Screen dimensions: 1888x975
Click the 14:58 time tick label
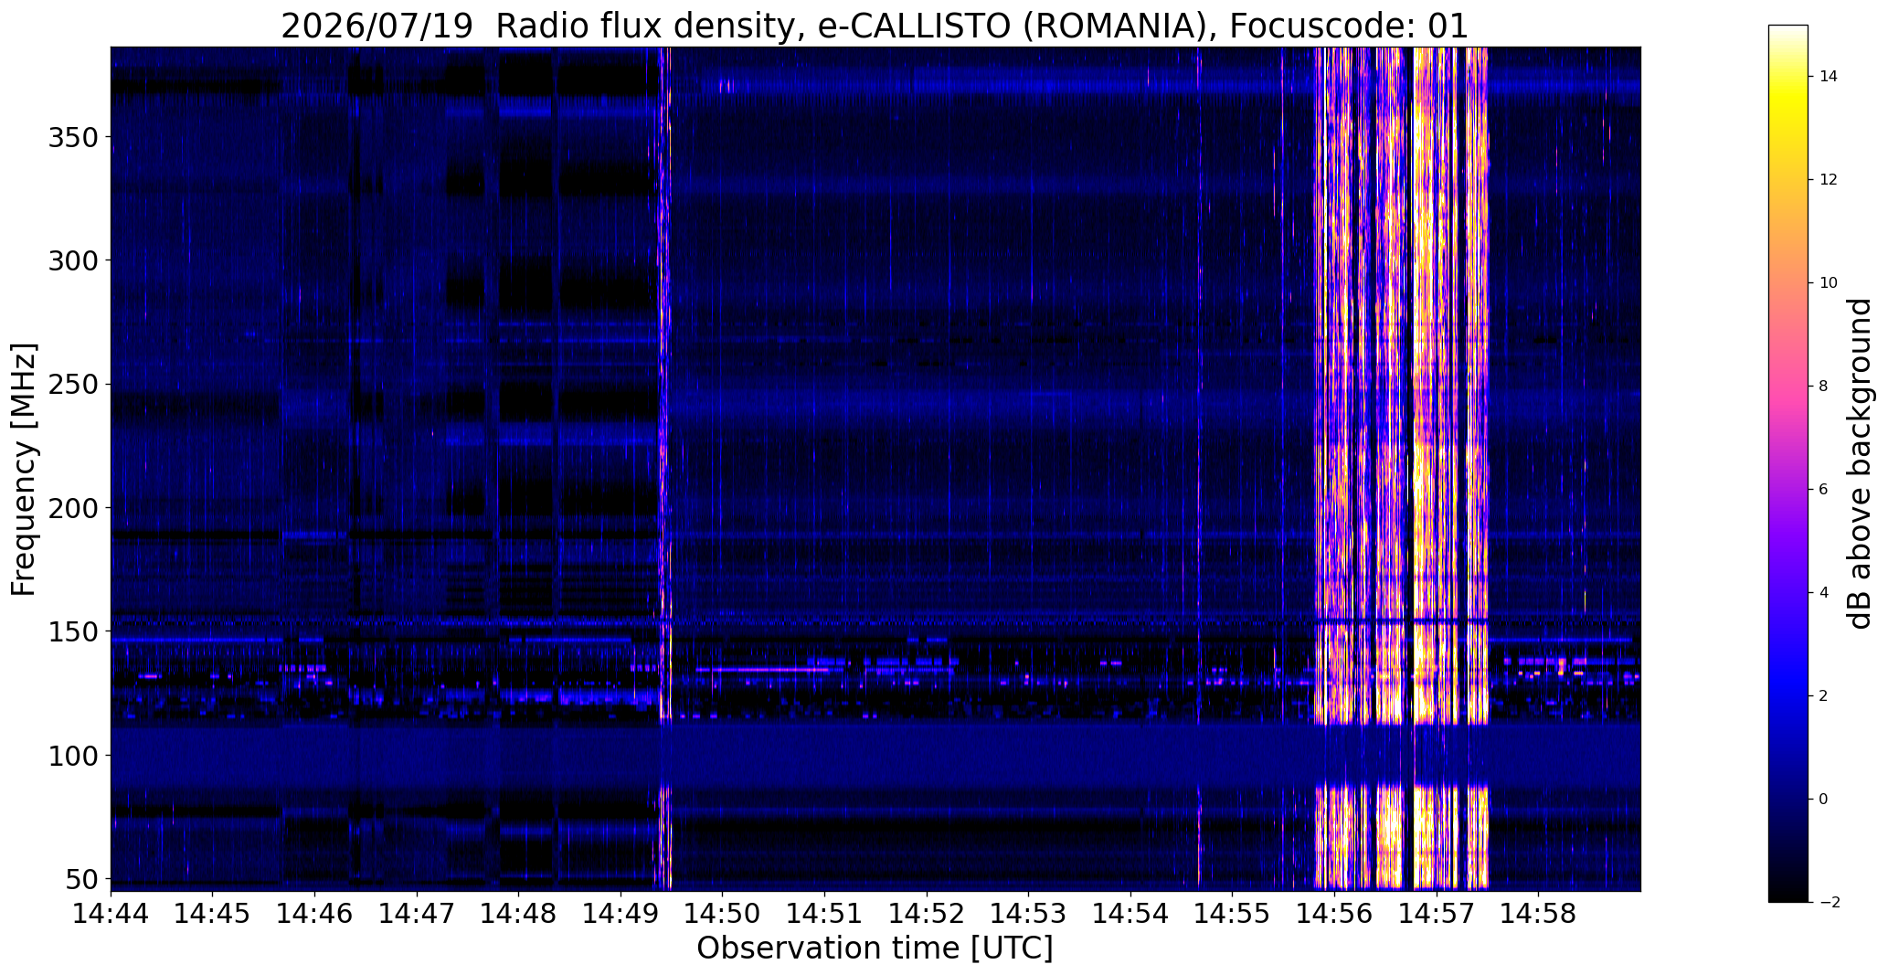(x=1539, y=914)
